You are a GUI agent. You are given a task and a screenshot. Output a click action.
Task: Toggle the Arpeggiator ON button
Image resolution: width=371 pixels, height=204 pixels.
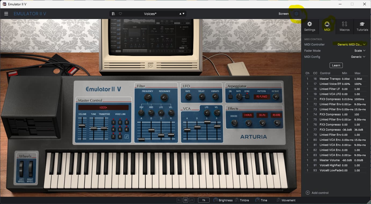(230, 96)
